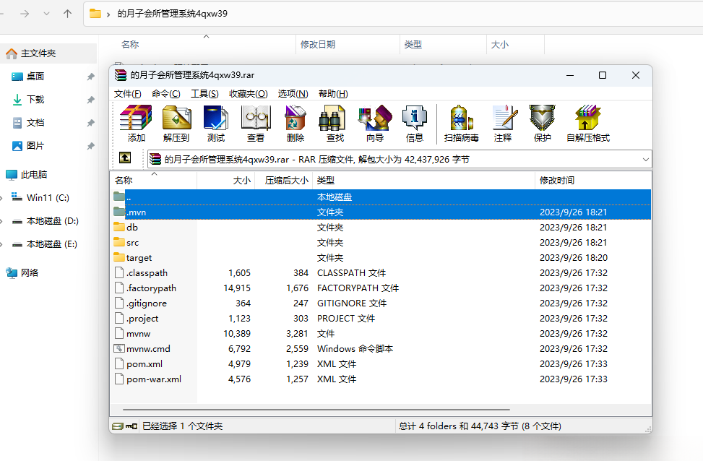703x461 pixels.
Task: Click the key icon in WinRAR status bar
Action: click(131, 426)
